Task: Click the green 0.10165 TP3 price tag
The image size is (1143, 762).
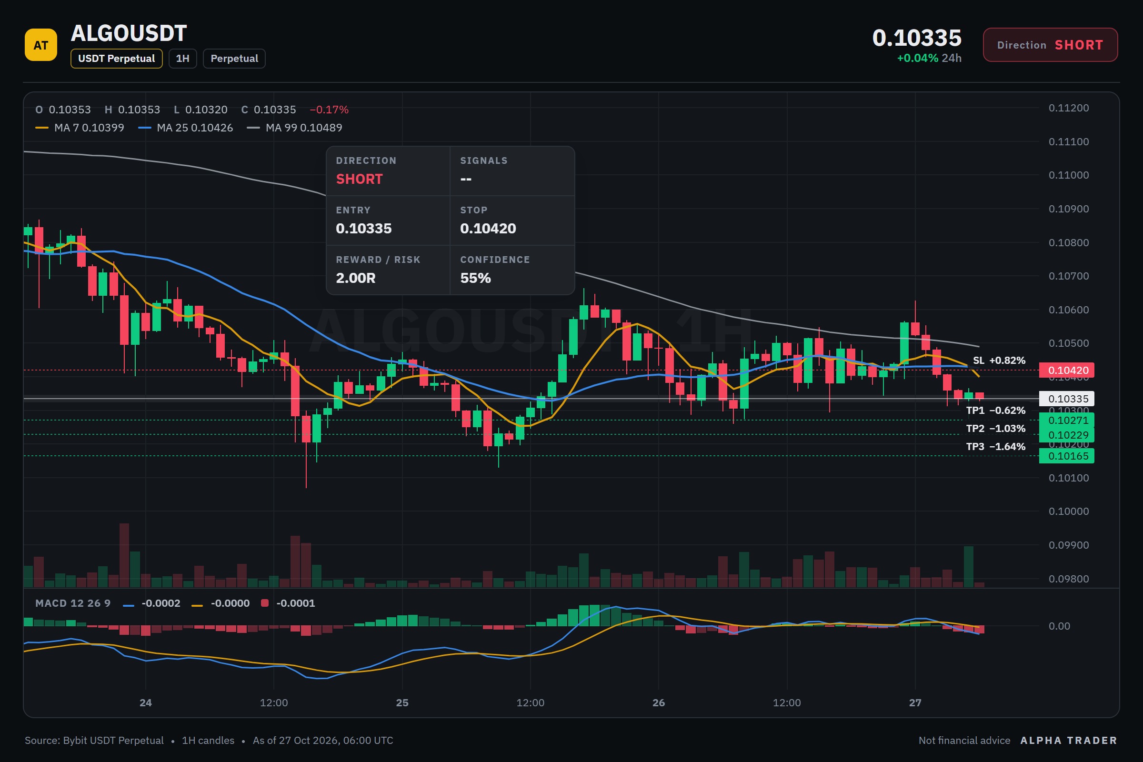Action: [x=1066, y=456]
